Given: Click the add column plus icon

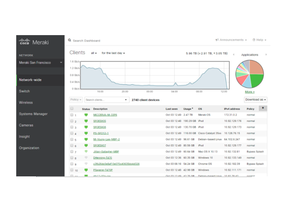Looking at the screenshot, I should pos(263,108).
